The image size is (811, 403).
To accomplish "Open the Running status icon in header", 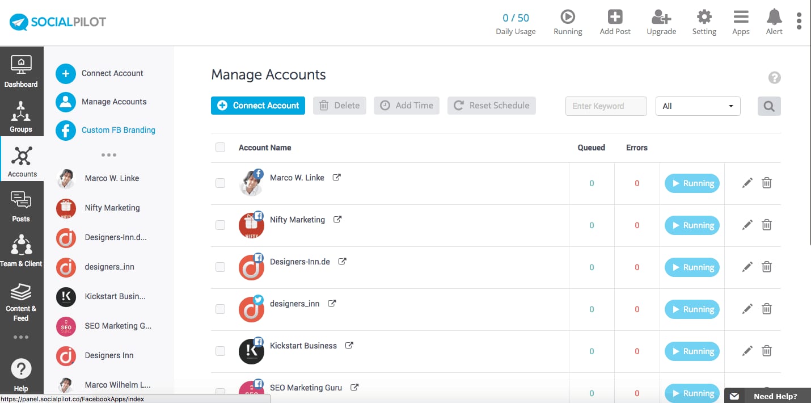I will (x=568, y=16).
